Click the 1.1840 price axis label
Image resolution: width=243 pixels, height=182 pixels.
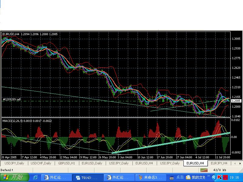point(236,116)
